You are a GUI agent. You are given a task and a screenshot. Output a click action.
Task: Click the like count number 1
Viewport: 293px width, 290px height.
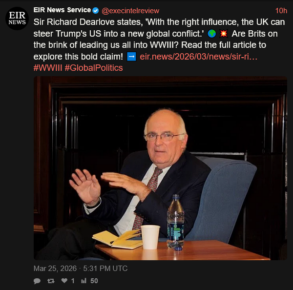tap(73, 281)
